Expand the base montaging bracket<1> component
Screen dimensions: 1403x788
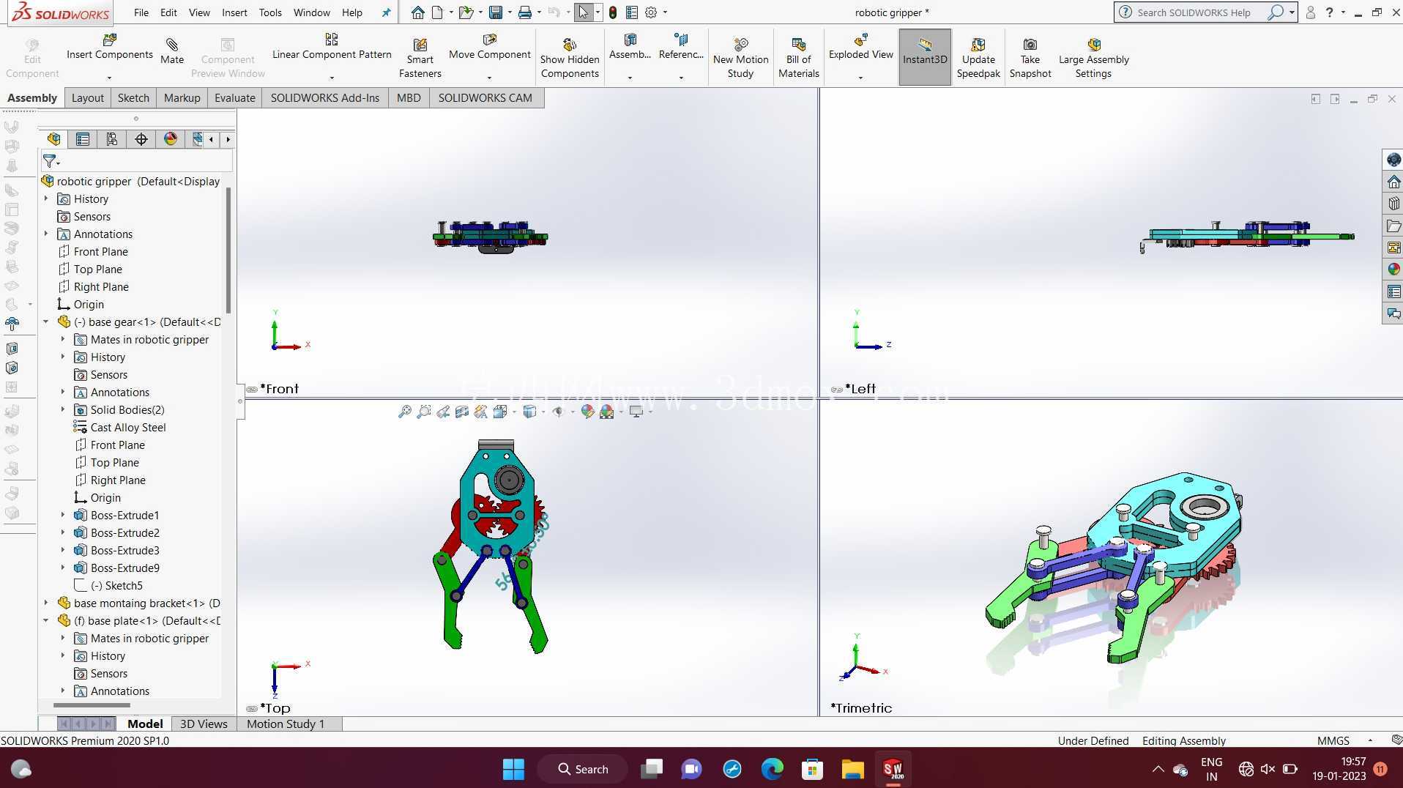[x=45, y=603]
